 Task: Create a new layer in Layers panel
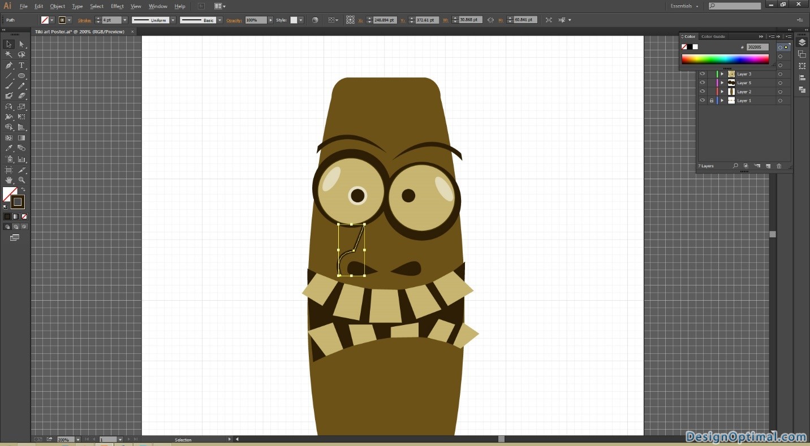(768, 166)
